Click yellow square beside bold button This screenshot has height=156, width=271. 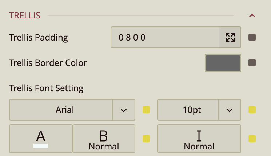tap(146, 139)
